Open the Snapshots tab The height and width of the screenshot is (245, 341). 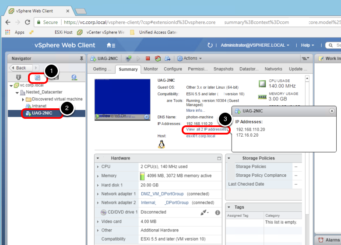click(223, 69)
